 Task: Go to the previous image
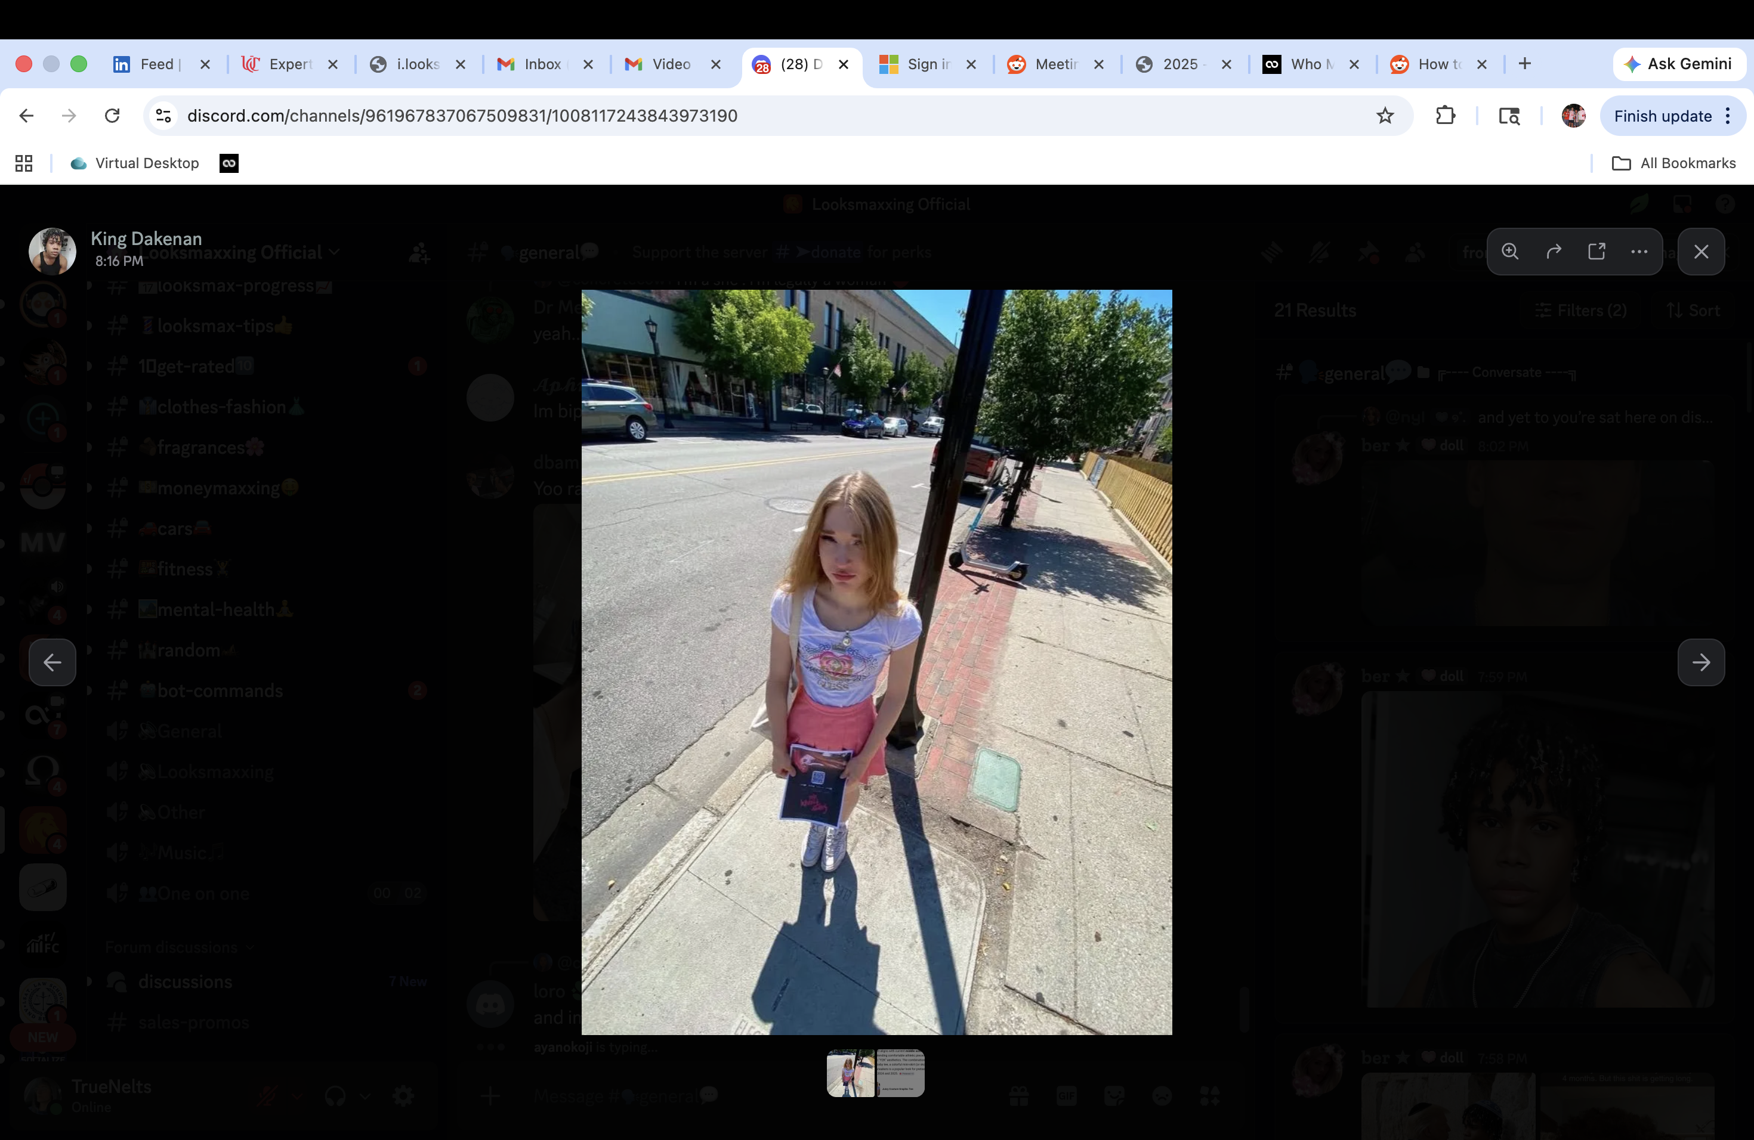[53, 662]
